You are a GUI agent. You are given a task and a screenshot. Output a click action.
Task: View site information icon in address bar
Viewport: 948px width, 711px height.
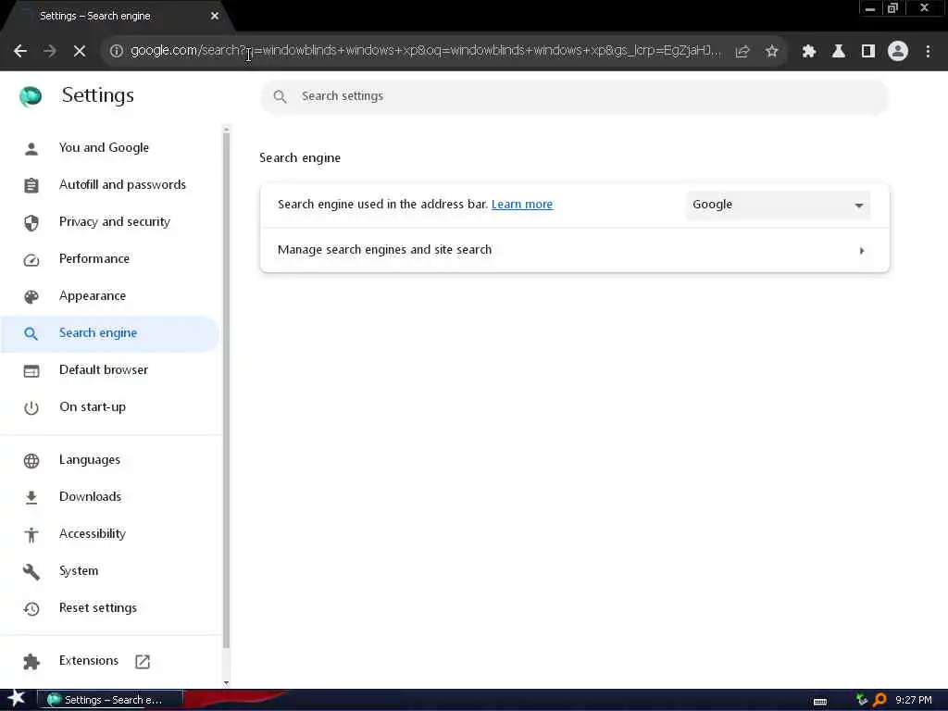point(116,51)
